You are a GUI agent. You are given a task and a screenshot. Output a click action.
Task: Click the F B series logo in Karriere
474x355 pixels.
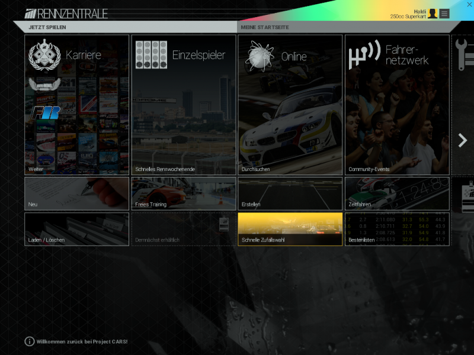(46, 112)
